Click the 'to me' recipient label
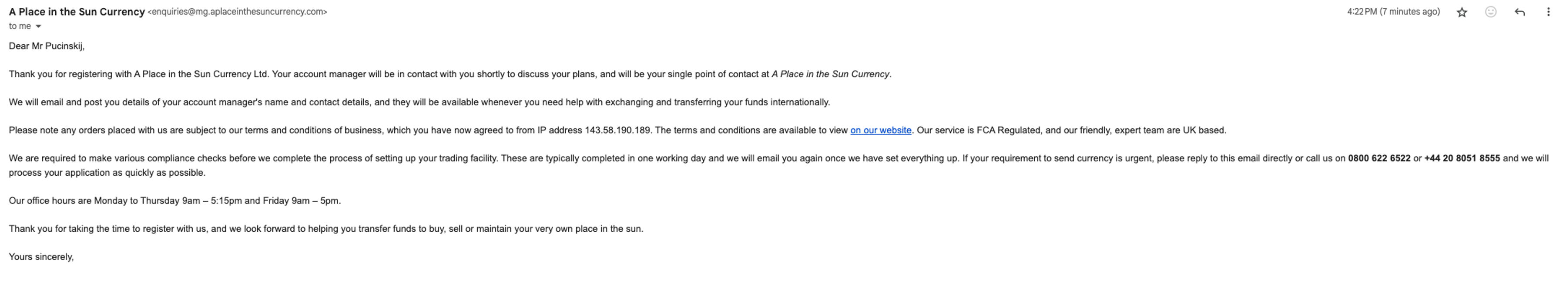The image size is (1563, 282). click(20, 26)
